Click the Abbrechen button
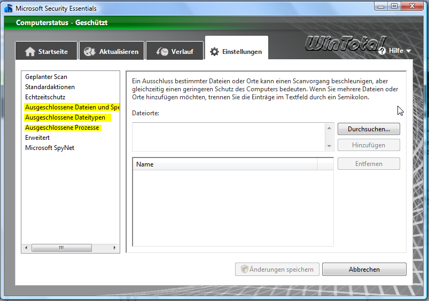429x301 pixels. coord(364,270)
